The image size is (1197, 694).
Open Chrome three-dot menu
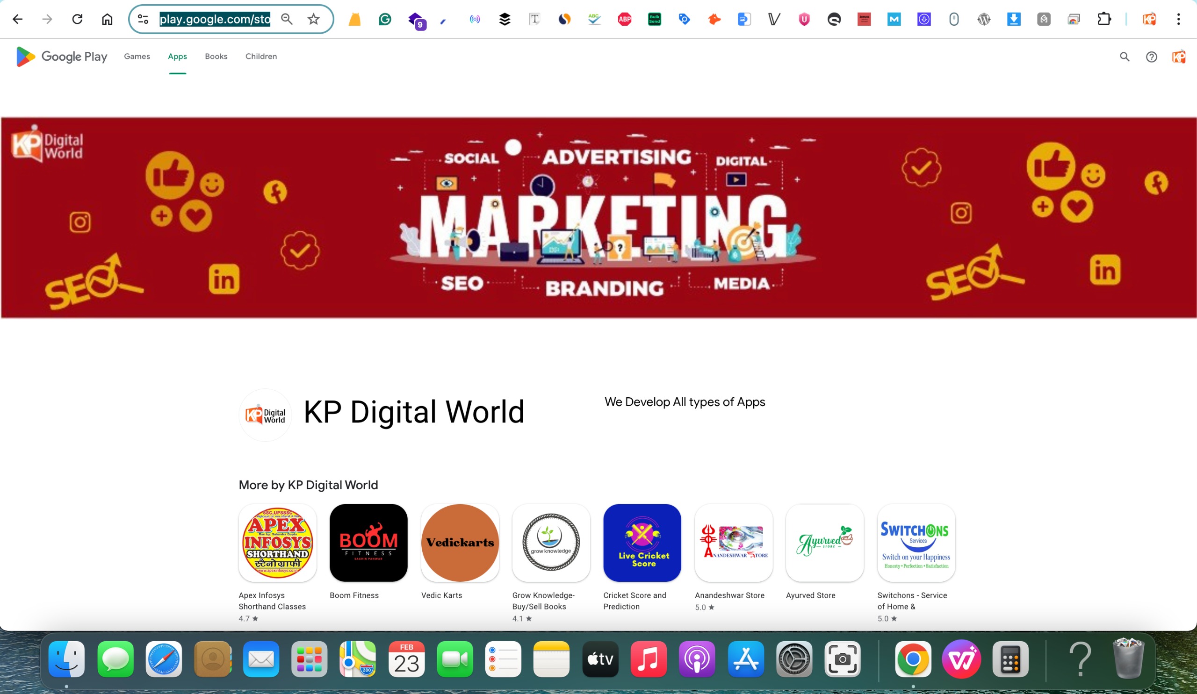coord(1178,19)
